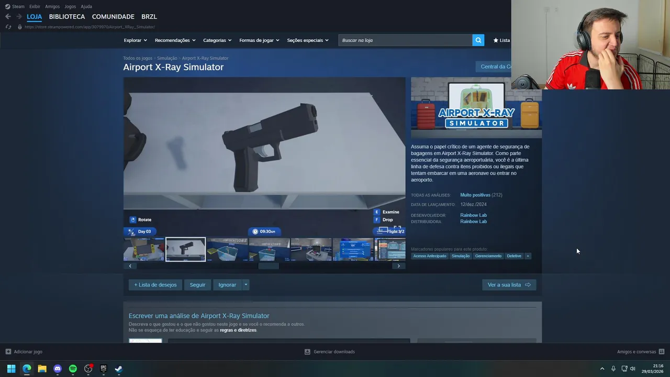Go back with the Steam back arrow
Viewport: 670px width, 377px height.
tap(8, 17)
